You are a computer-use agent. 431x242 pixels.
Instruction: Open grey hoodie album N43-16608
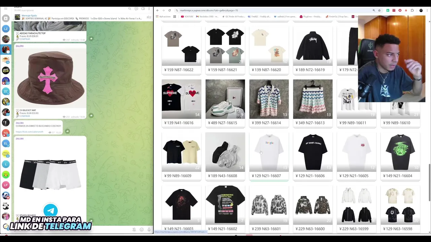point(225,152)
